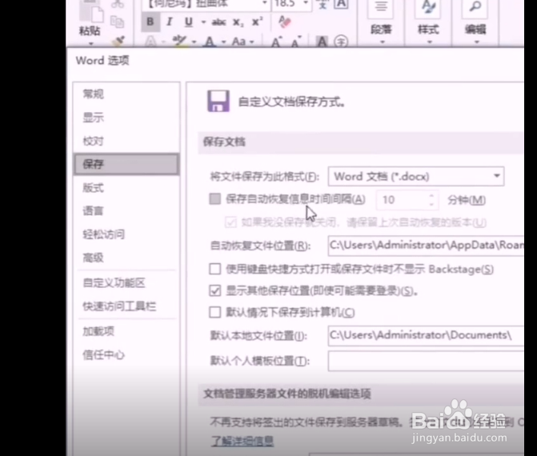537x456 pixels.
Task: Apply text highlight color pen
Action: 179,41
